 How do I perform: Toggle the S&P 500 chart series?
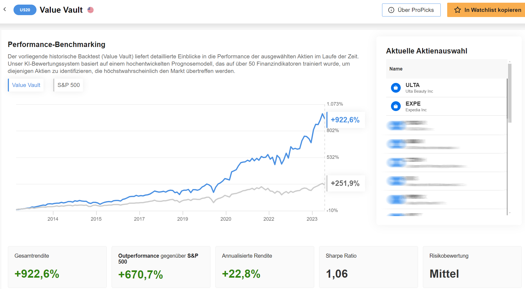click(68, 85)
